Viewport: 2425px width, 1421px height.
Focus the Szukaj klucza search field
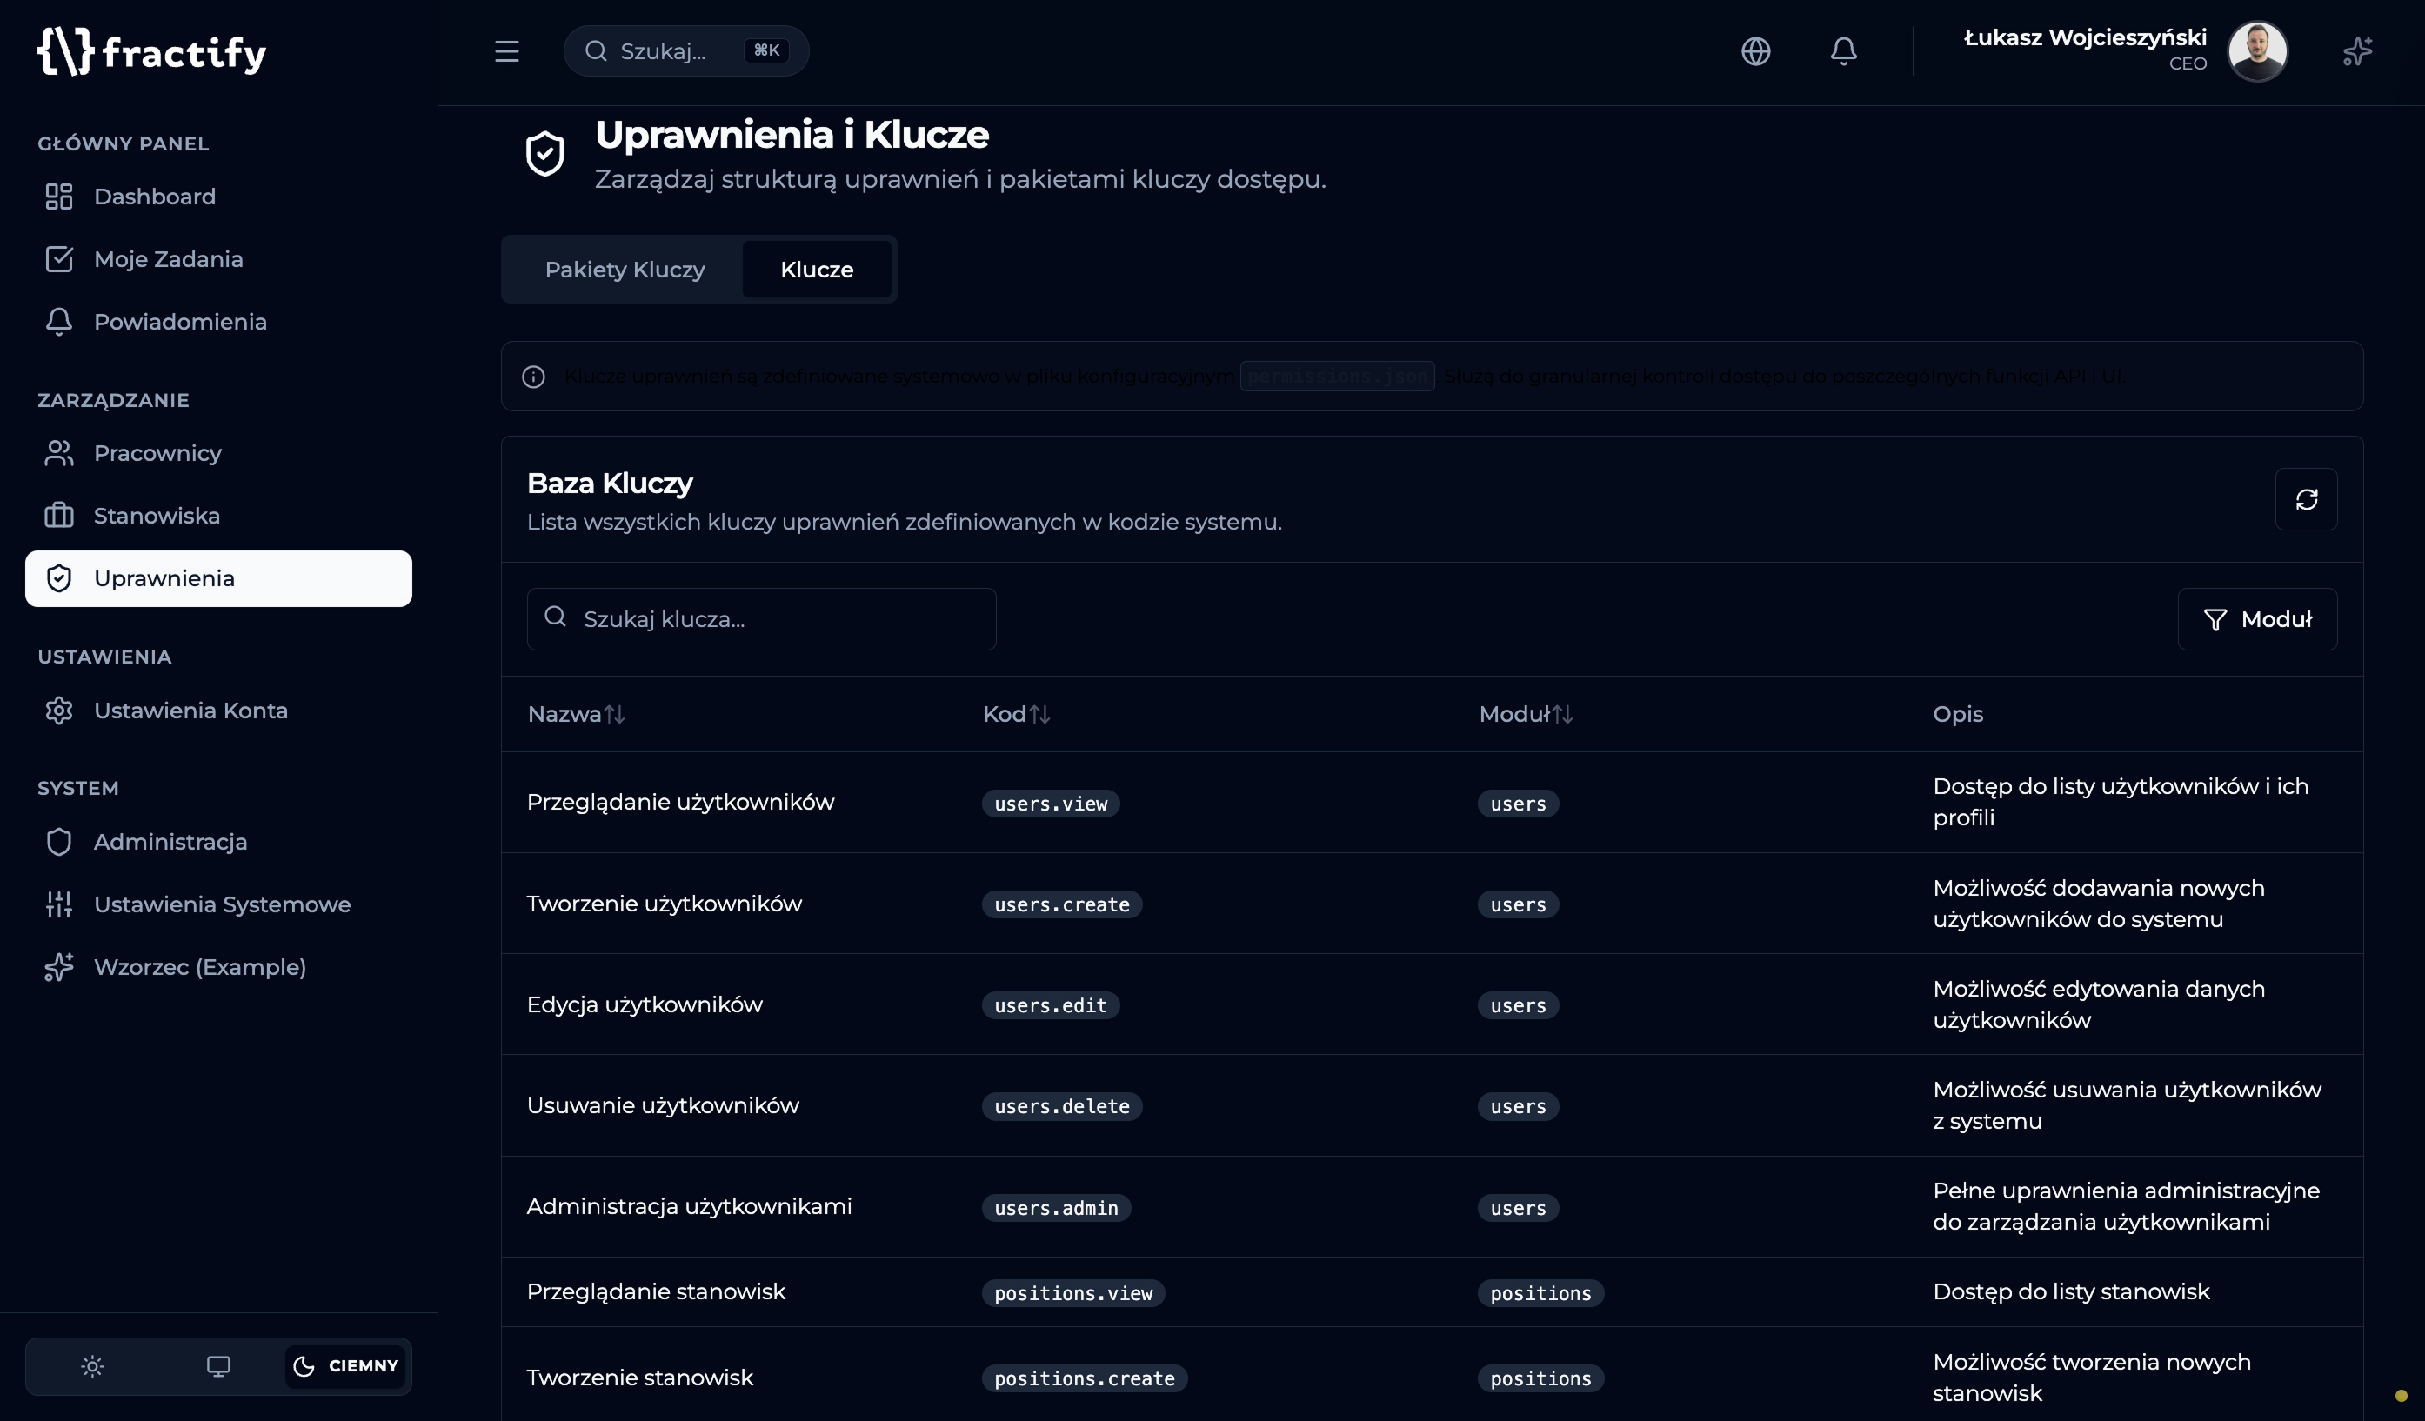pyautogui.click(x=761, y=618)
